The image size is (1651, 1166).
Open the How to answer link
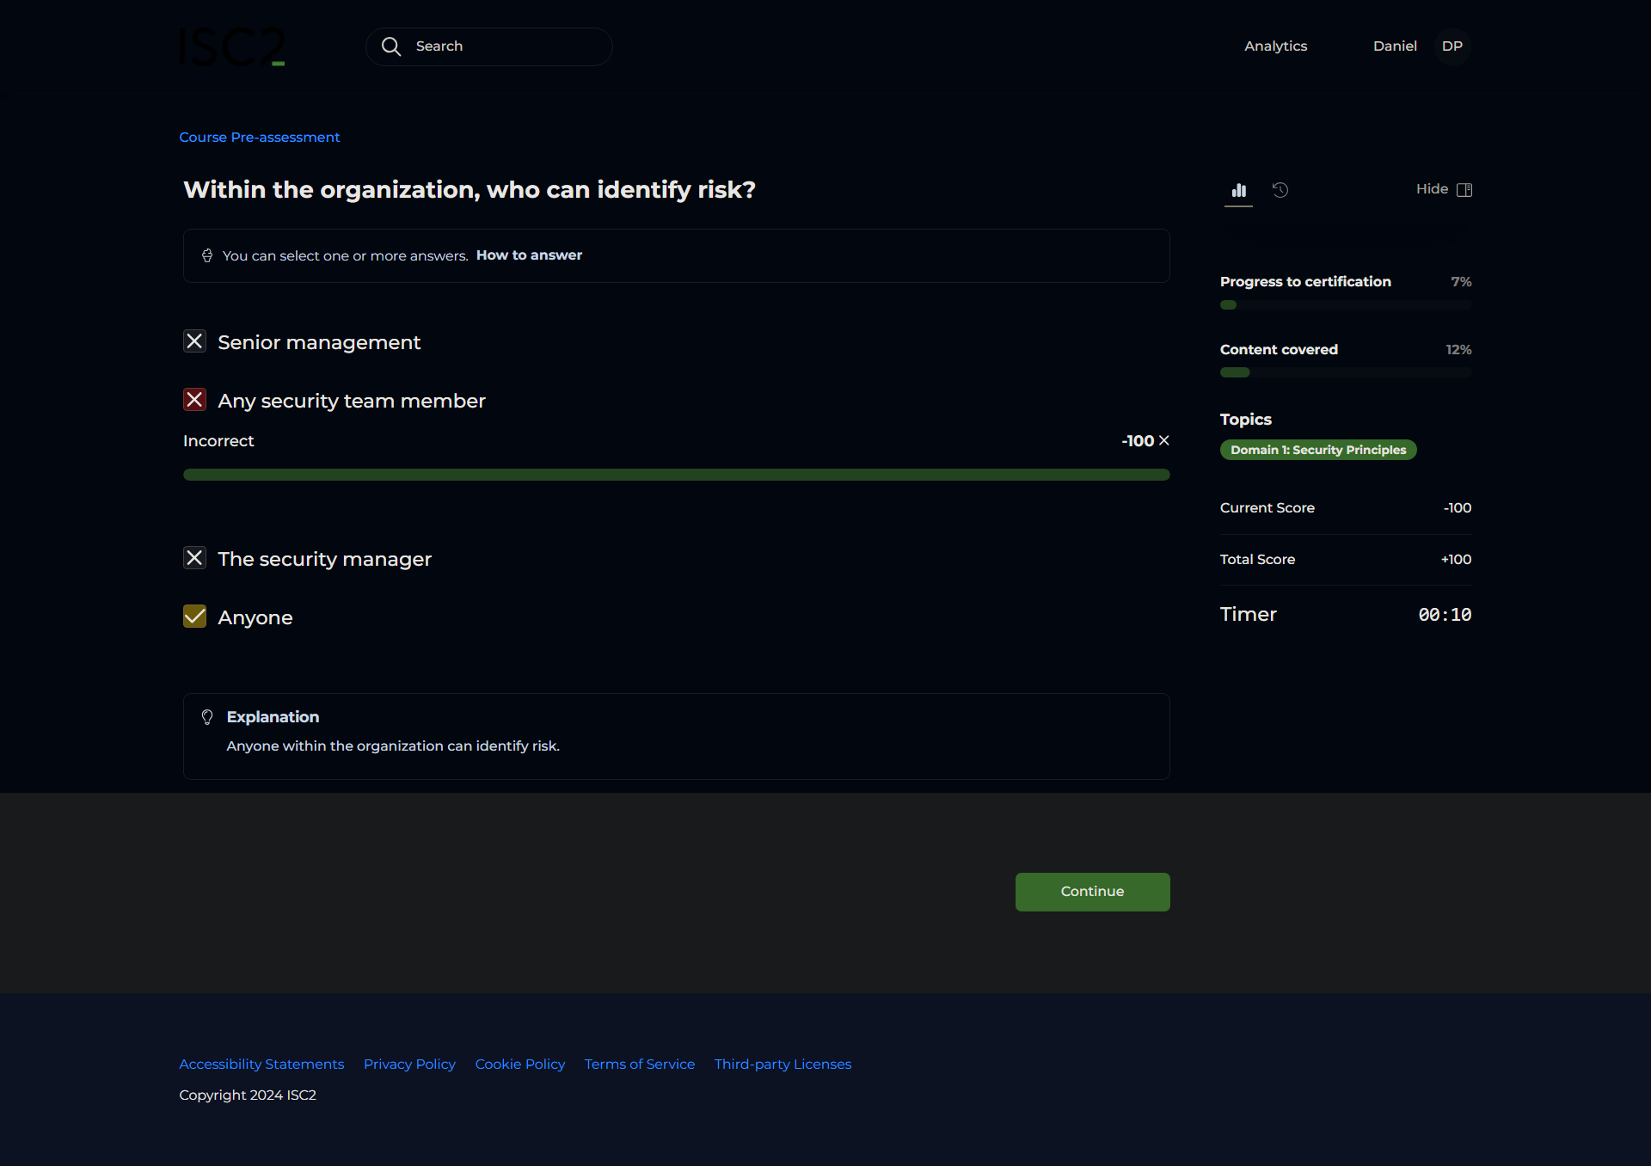click(x=529, y=255)
